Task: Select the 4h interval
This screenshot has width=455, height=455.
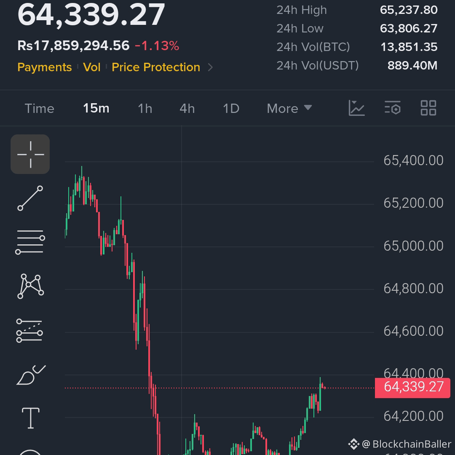Action: 187,109
